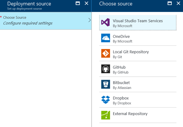
Task: Expand Choose Source chevron arrow
Action: tap(89, 20)
